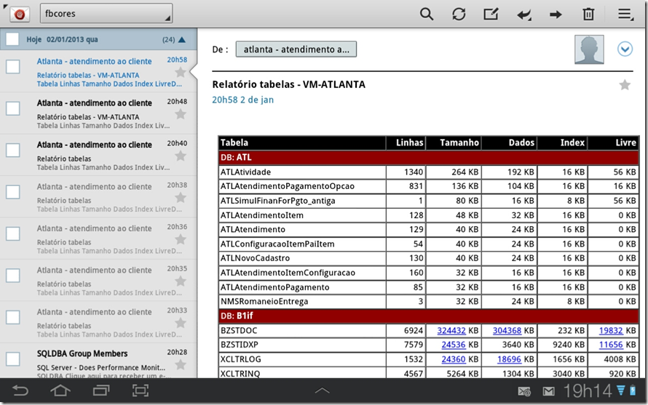Viewport: 648px width, 405px height.
Task: Refresh the mailbox with sync icon
Action: pyautogui.click(x=459, y=15)
